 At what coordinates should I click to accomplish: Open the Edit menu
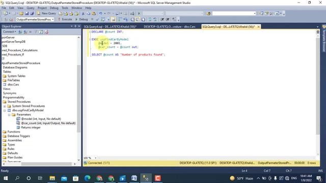(12, 8)
